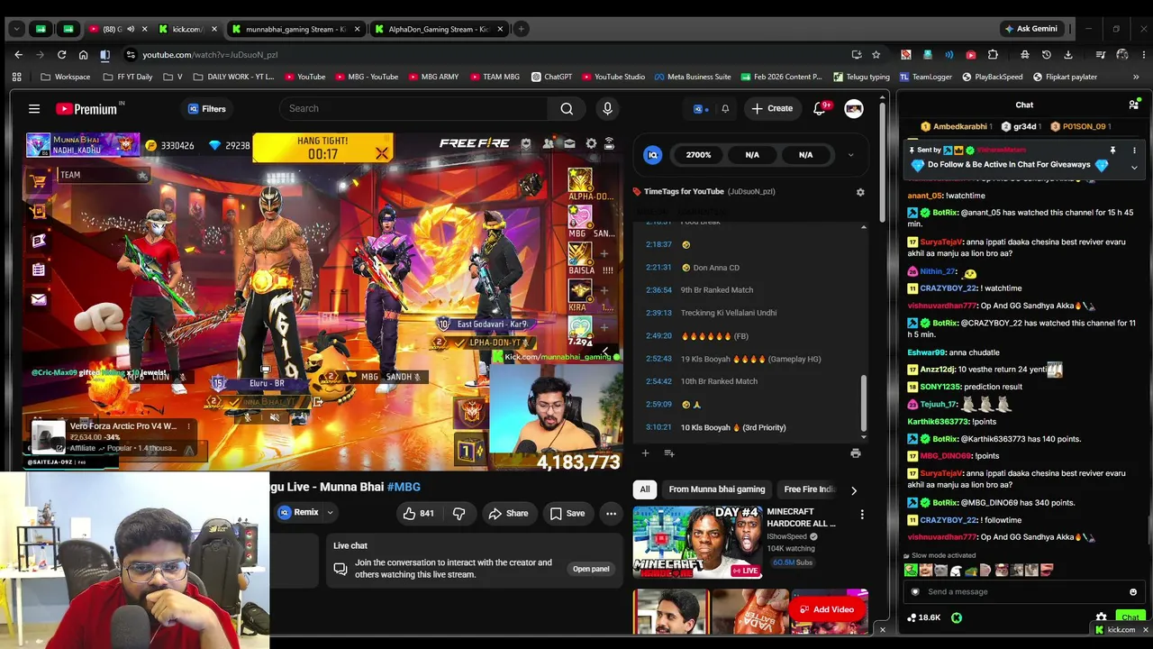This screenshot has width=1153, height=649.
Task: Click the #MBG hashtag link
Action: pyautogui.click(x=404, y=487)
